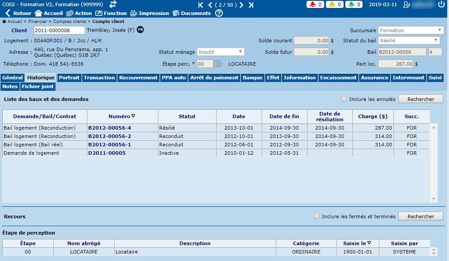The width and height of the screenshot is (449, 261).
Task: Click Rechercher in the baux list section
Action: [420, 99]
